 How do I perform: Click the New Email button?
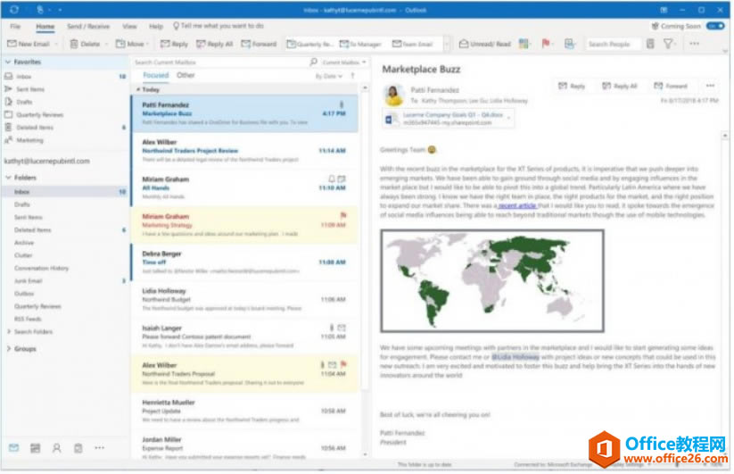(28, 44)
